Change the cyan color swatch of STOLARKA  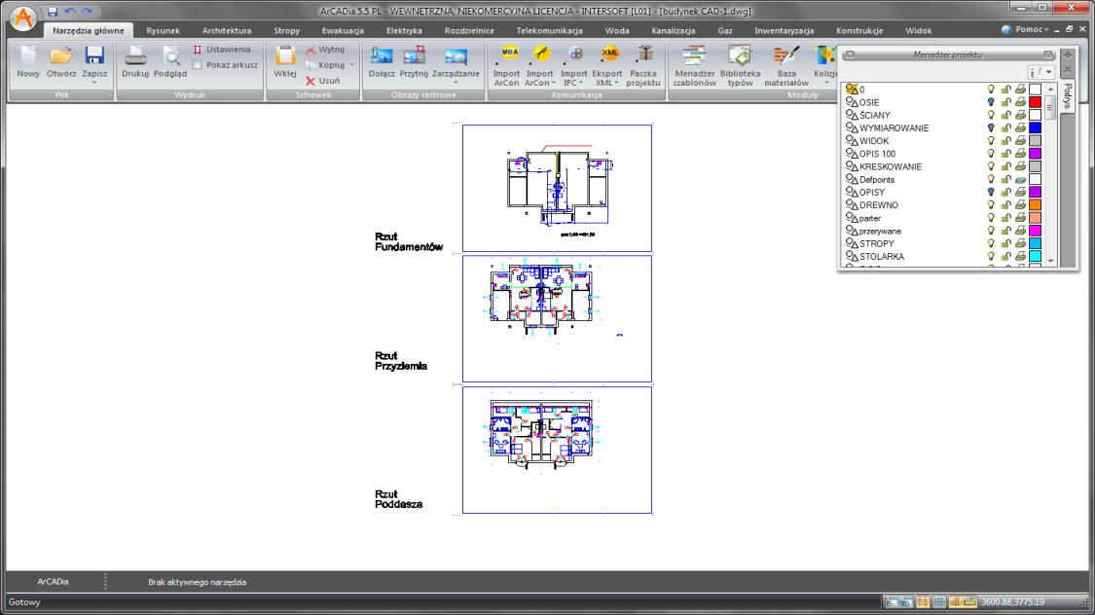point(1035,256)
